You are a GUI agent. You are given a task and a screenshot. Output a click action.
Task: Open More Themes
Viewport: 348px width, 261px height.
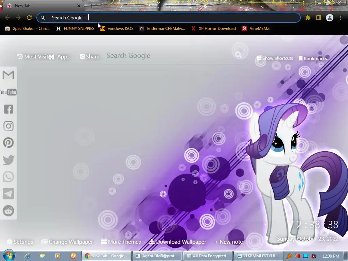pos(121,242)
